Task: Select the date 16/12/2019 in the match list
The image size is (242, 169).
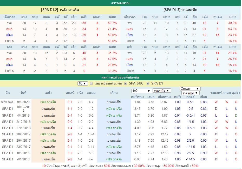Action: pyautogui.click(x=23, y=108)
